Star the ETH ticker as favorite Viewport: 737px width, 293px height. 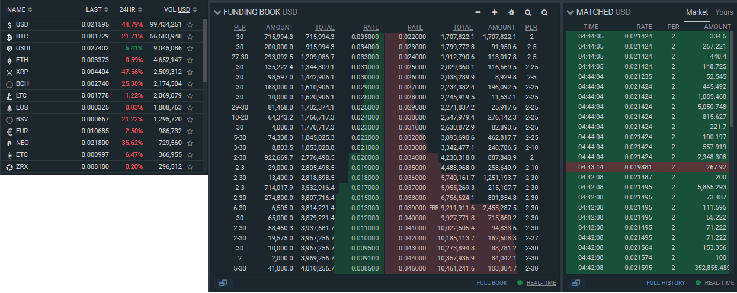pyautogui.click(x=190, y=60)
